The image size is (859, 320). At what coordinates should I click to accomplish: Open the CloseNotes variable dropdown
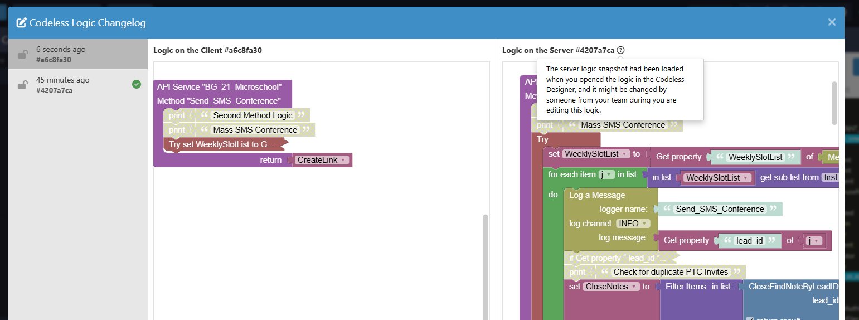(x=633, y=287)
